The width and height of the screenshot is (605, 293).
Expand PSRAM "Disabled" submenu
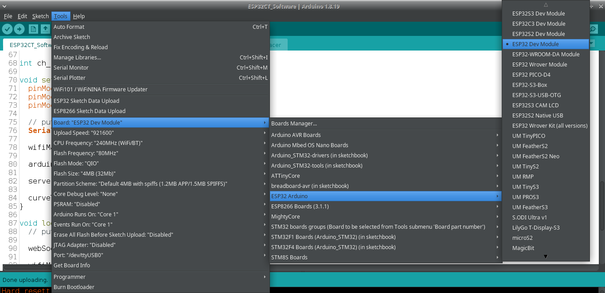[160, 204]
